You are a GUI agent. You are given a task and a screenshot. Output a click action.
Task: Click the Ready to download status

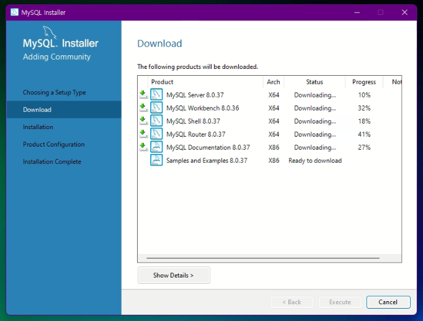(315, 161)
